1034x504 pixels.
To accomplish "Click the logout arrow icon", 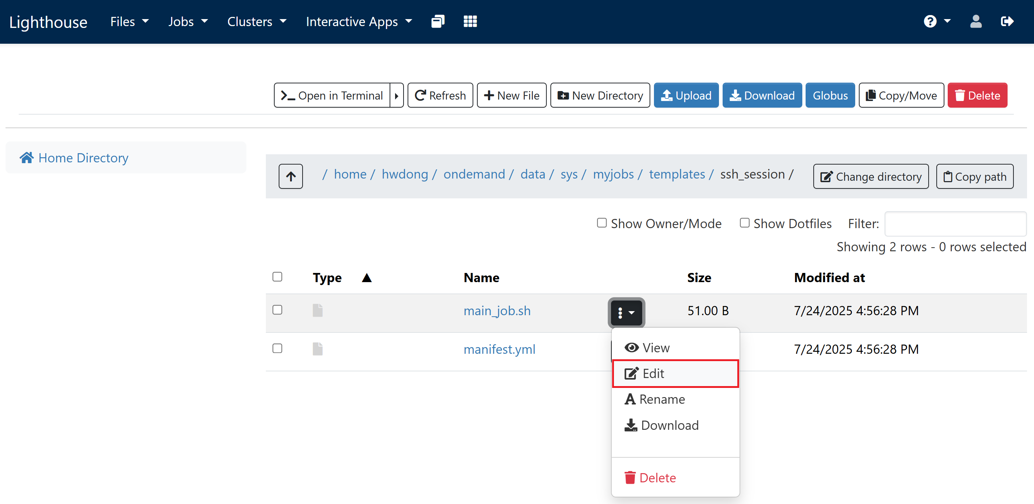I will 1007,21.
